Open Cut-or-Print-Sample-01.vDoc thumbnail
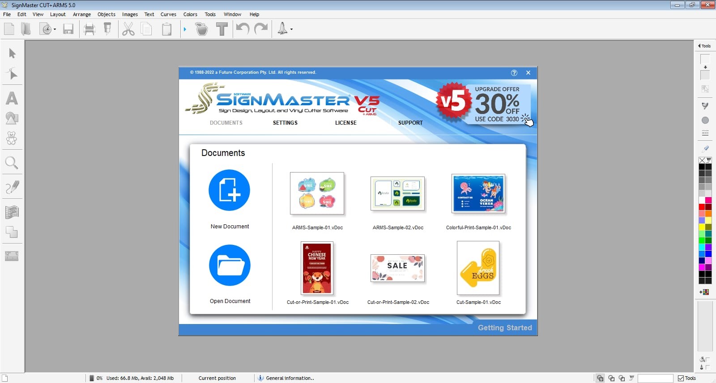Screen dimensions: 716x383 click(317, 268)
